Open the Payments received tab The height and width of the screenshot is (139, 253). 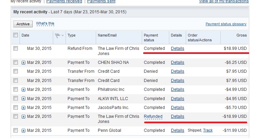pos(64,1)
